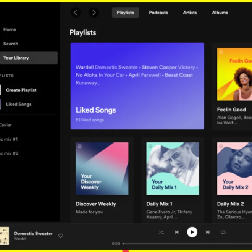Open the Feelin Good playlist cover
Image resolution: width=252 pixels, height=252 pixels.
234,74
